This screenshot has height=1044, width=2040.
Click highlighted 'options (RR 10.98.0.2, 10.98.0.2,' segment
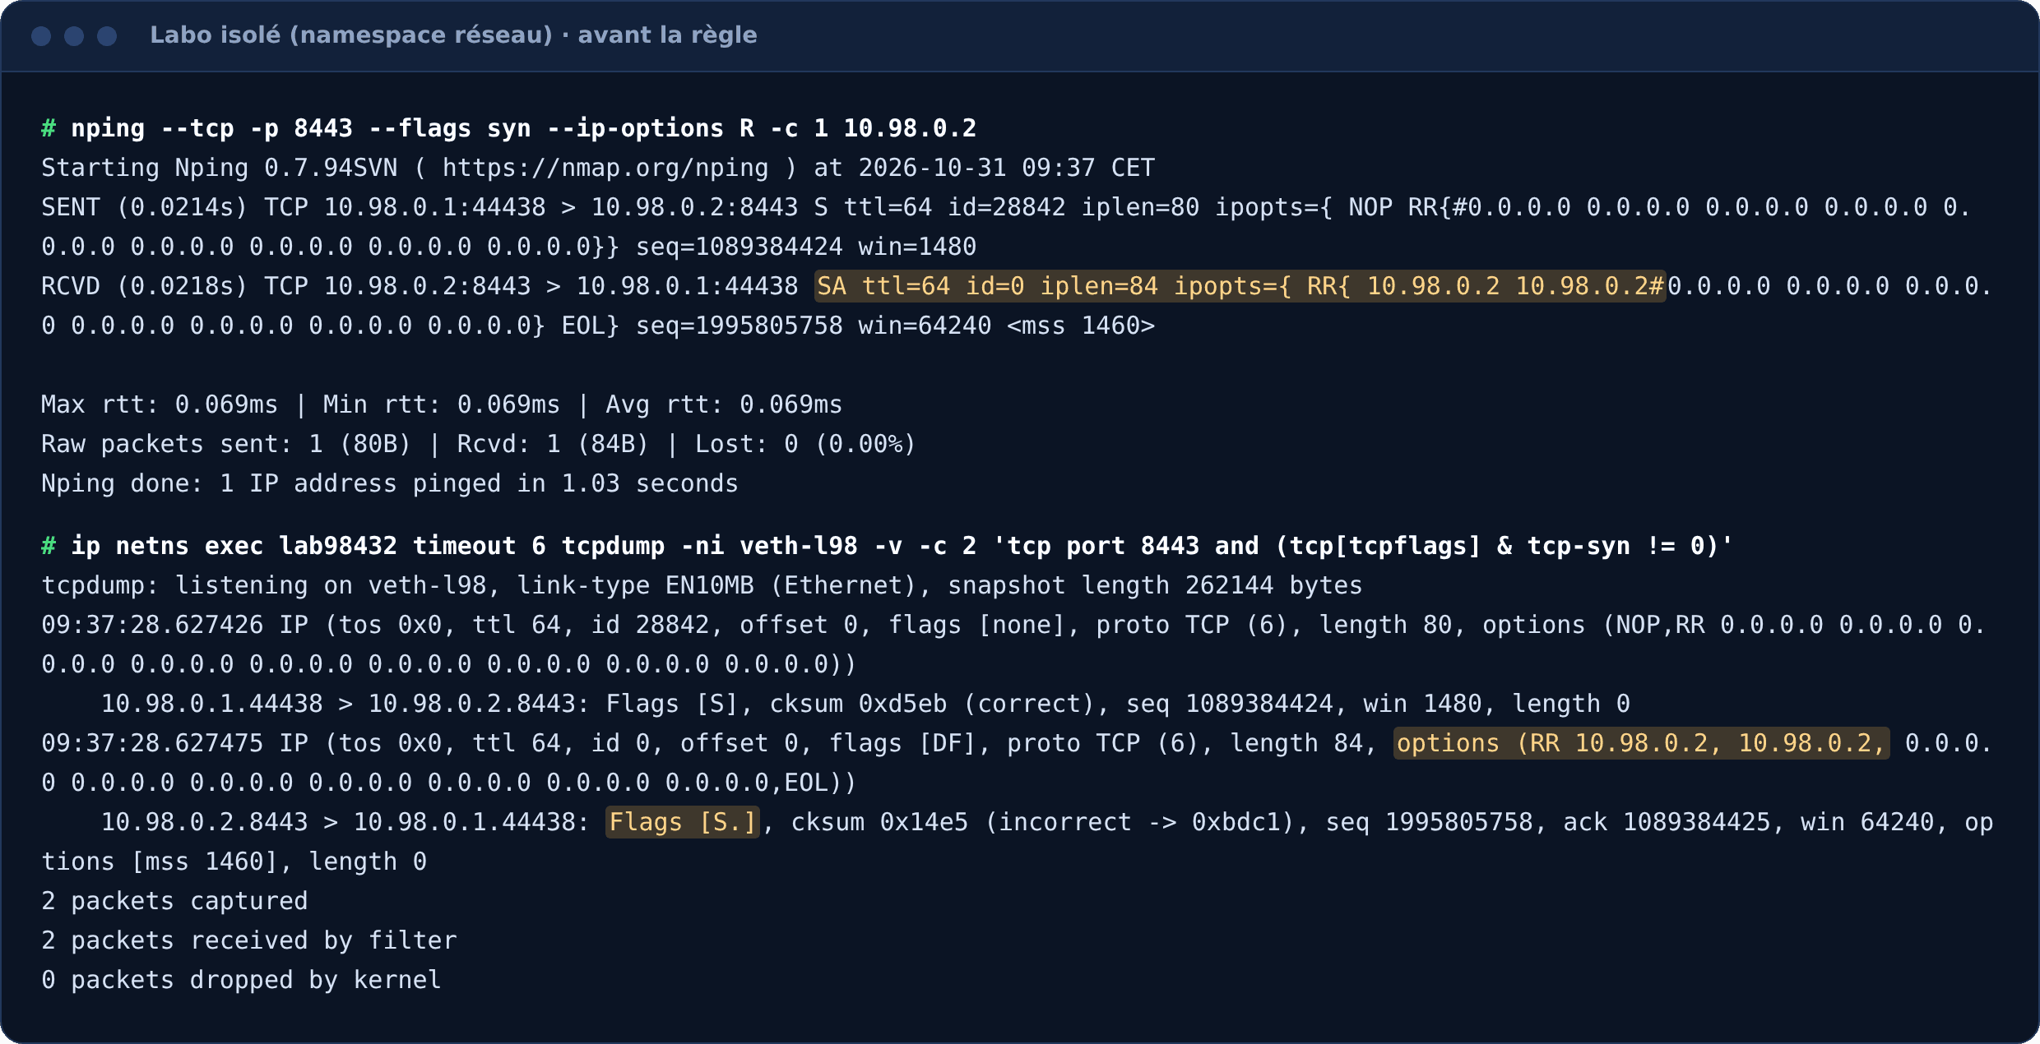click(1641, 743)
